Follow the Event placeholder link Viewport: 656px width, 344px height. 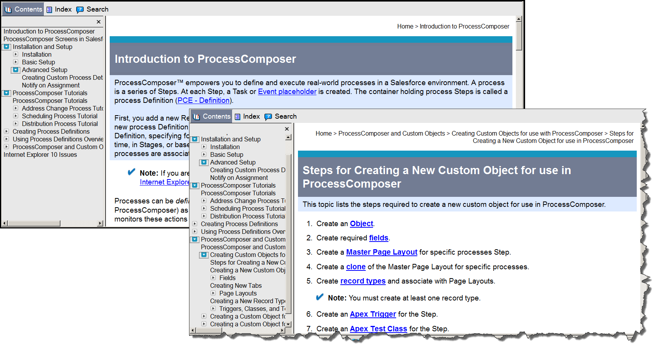click(x=287, y=92)
